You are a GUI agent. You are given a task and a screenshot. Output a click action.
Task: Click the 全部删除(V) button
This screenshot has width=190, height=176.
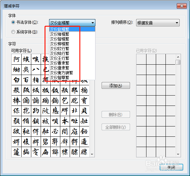116,127
